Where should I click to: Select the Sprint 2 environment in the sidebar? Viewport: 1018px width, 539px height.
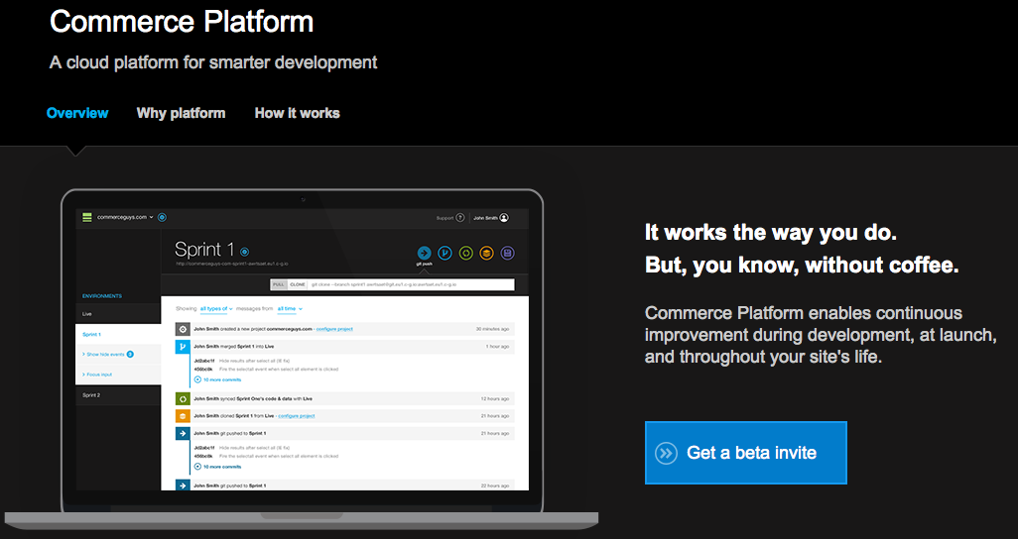pos(118,395)
